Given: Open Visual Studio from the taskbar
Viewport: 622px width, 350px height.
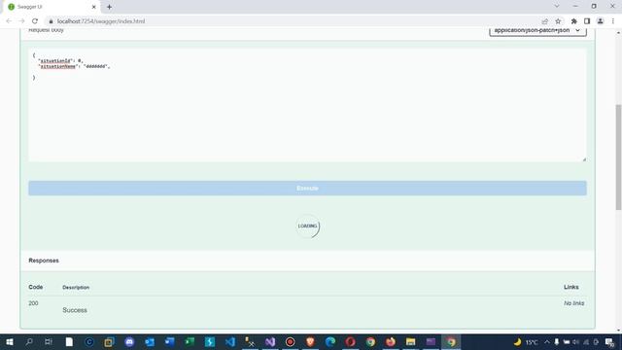Looking at the screenshot, I should coord(270,341).
